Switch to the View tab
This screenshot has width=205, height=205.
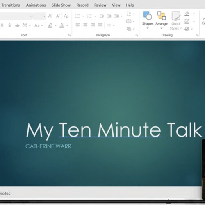(116, 5)
